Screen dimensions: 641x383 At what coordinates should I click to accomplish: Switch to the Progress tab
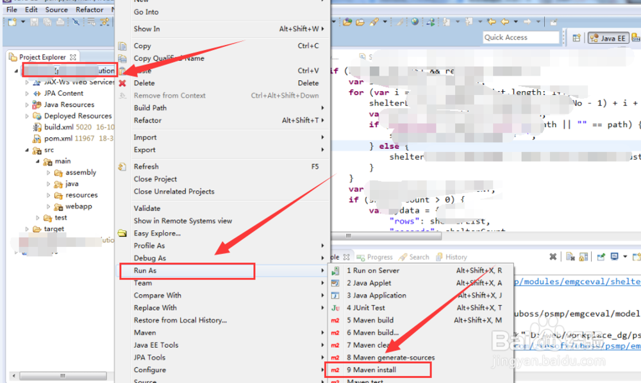pyautogui.click(x=375, y=257)
